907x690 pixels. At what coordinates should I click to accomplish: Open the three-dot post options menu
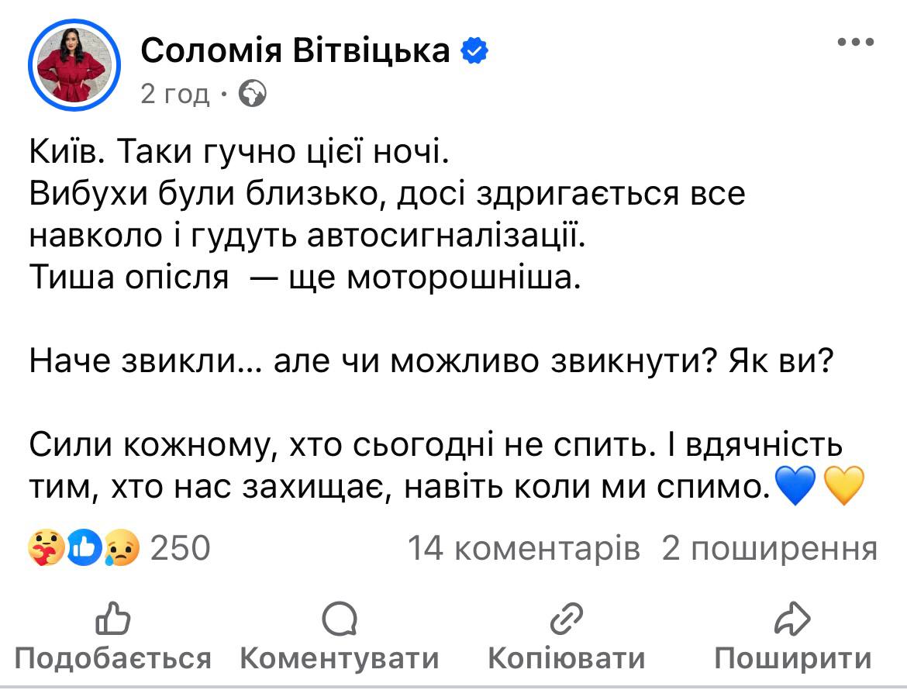click(857, 42)
